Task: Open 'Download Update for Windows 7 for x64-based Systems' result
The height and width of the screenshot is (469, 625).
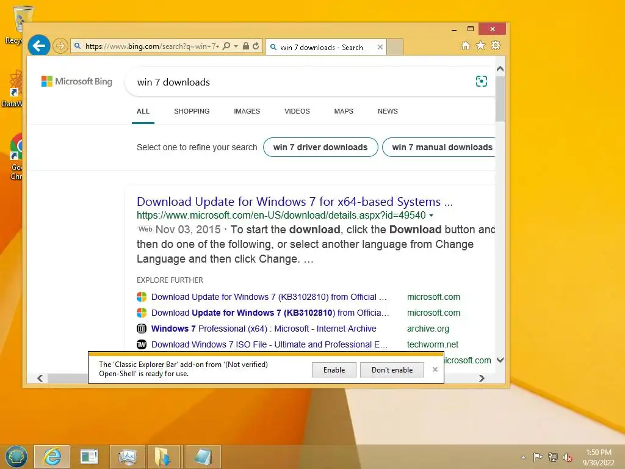Action: coord(295,202)
